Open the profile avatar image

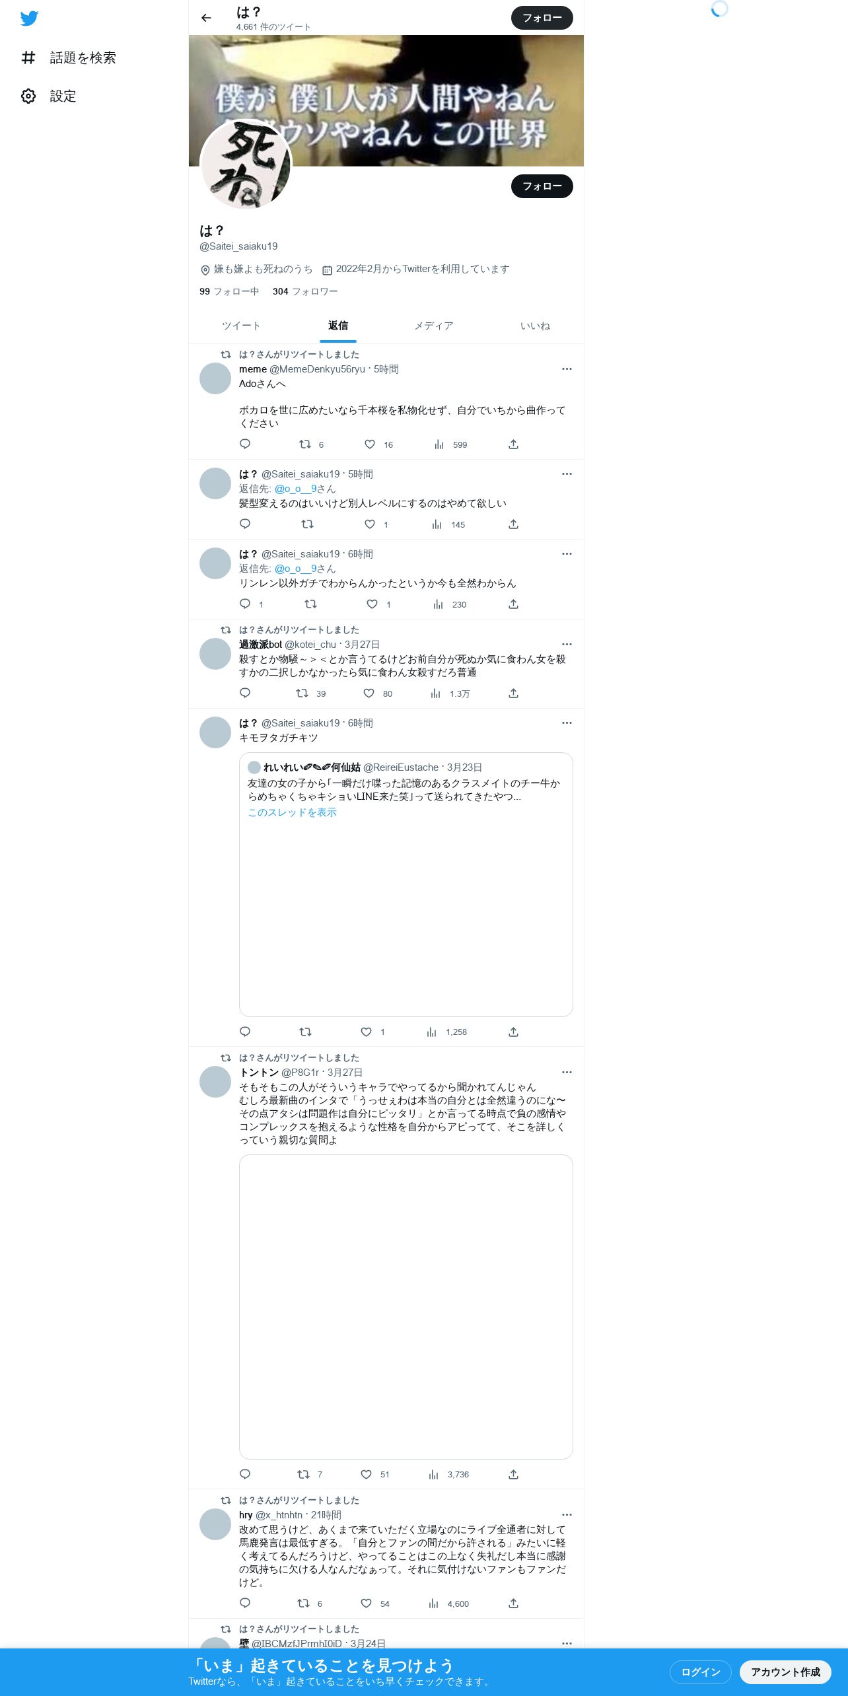pos(246,165)
